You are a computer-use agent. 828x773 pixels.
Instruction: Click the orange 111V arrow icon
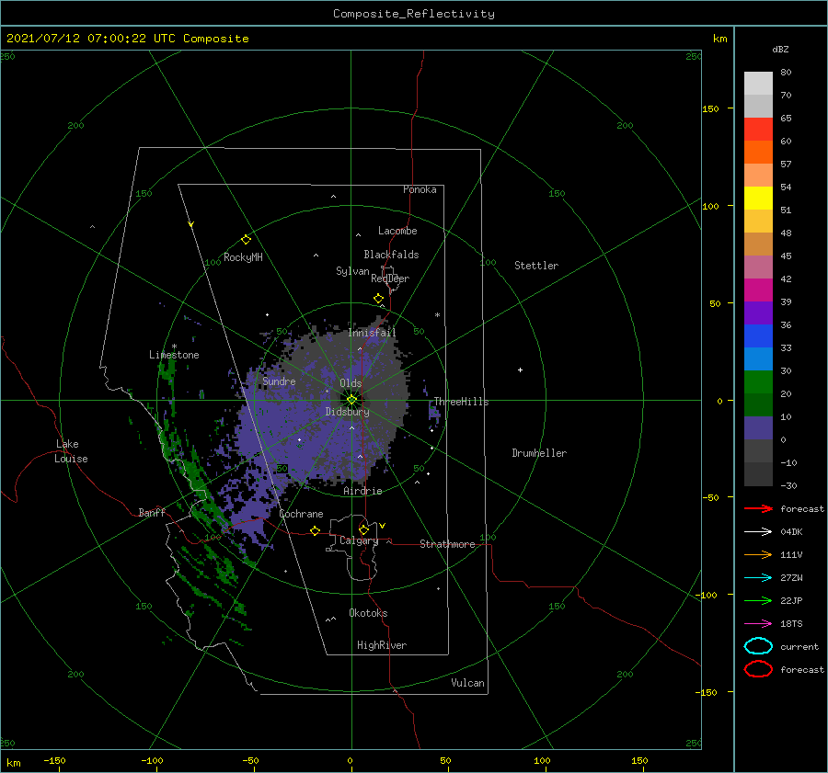click(x=758, y=554)
